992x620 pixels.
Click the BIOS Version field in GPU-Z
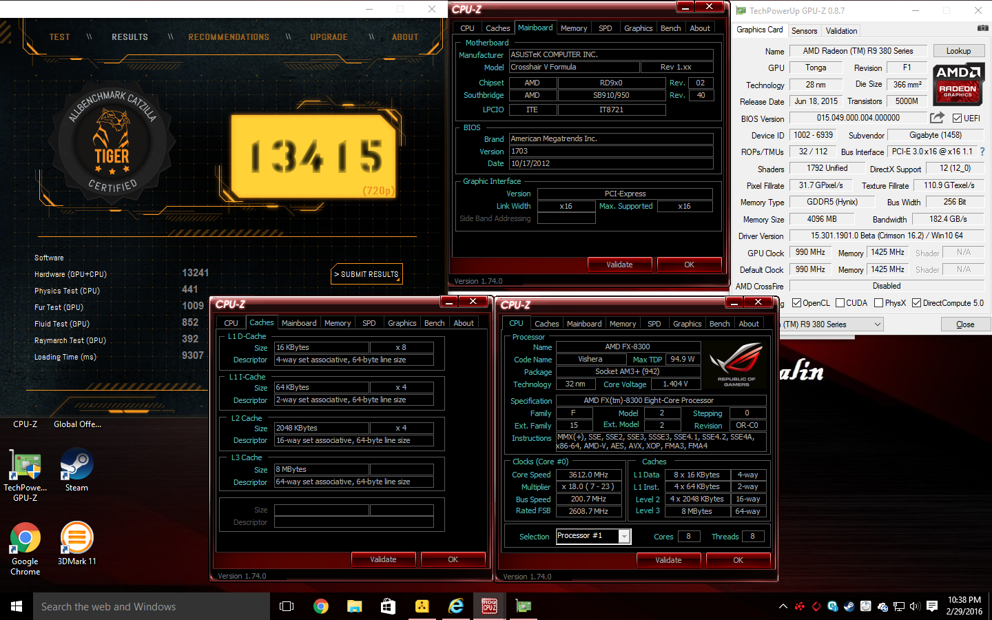click(858, 118)
